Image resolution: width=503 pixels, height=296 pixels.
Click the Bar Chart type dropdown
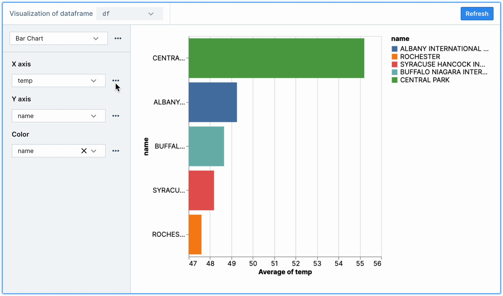(x=58, y=38)
